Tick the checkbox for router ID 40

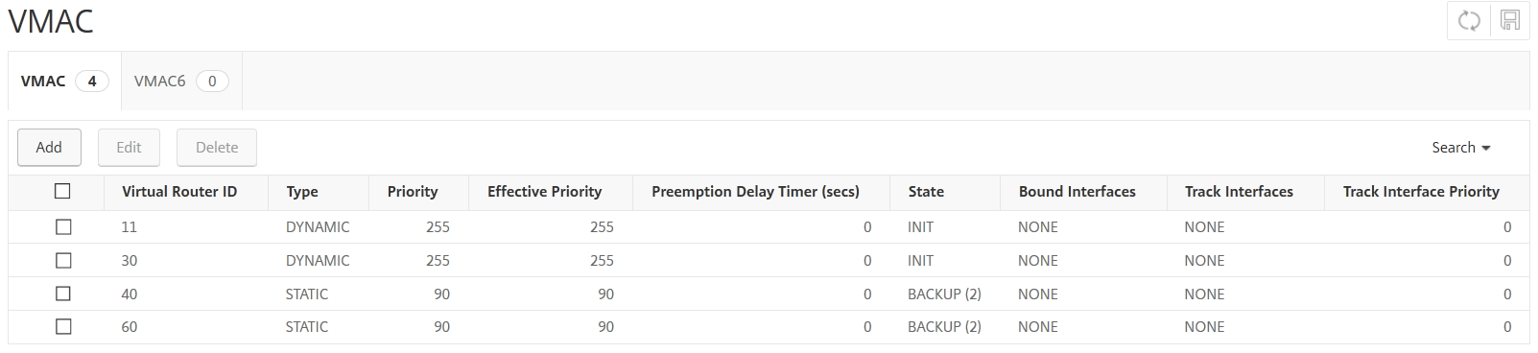click(63, 294)
